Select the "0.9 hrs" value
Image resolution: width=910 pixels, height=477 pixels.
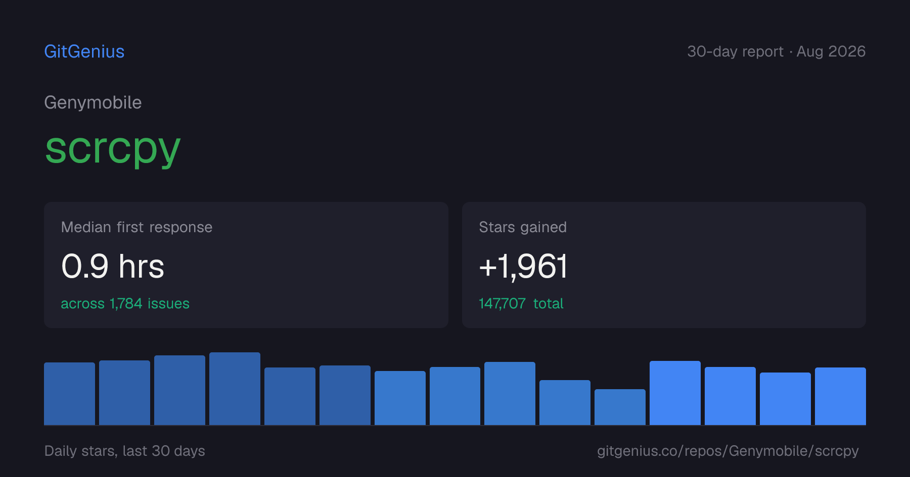click(x=113, y=266)
